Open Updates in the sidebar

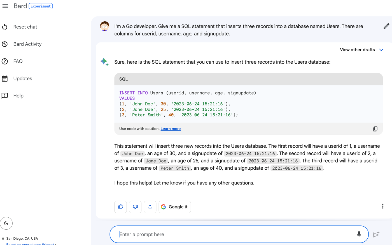click(x=22, y=79)
